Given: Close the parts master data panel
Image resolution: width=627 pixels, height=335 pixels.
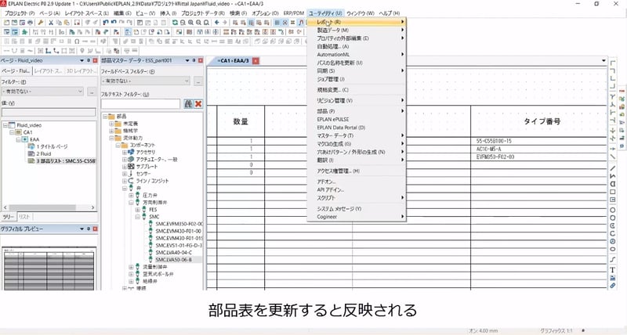Looking at the screenshot, I should 201,61.
